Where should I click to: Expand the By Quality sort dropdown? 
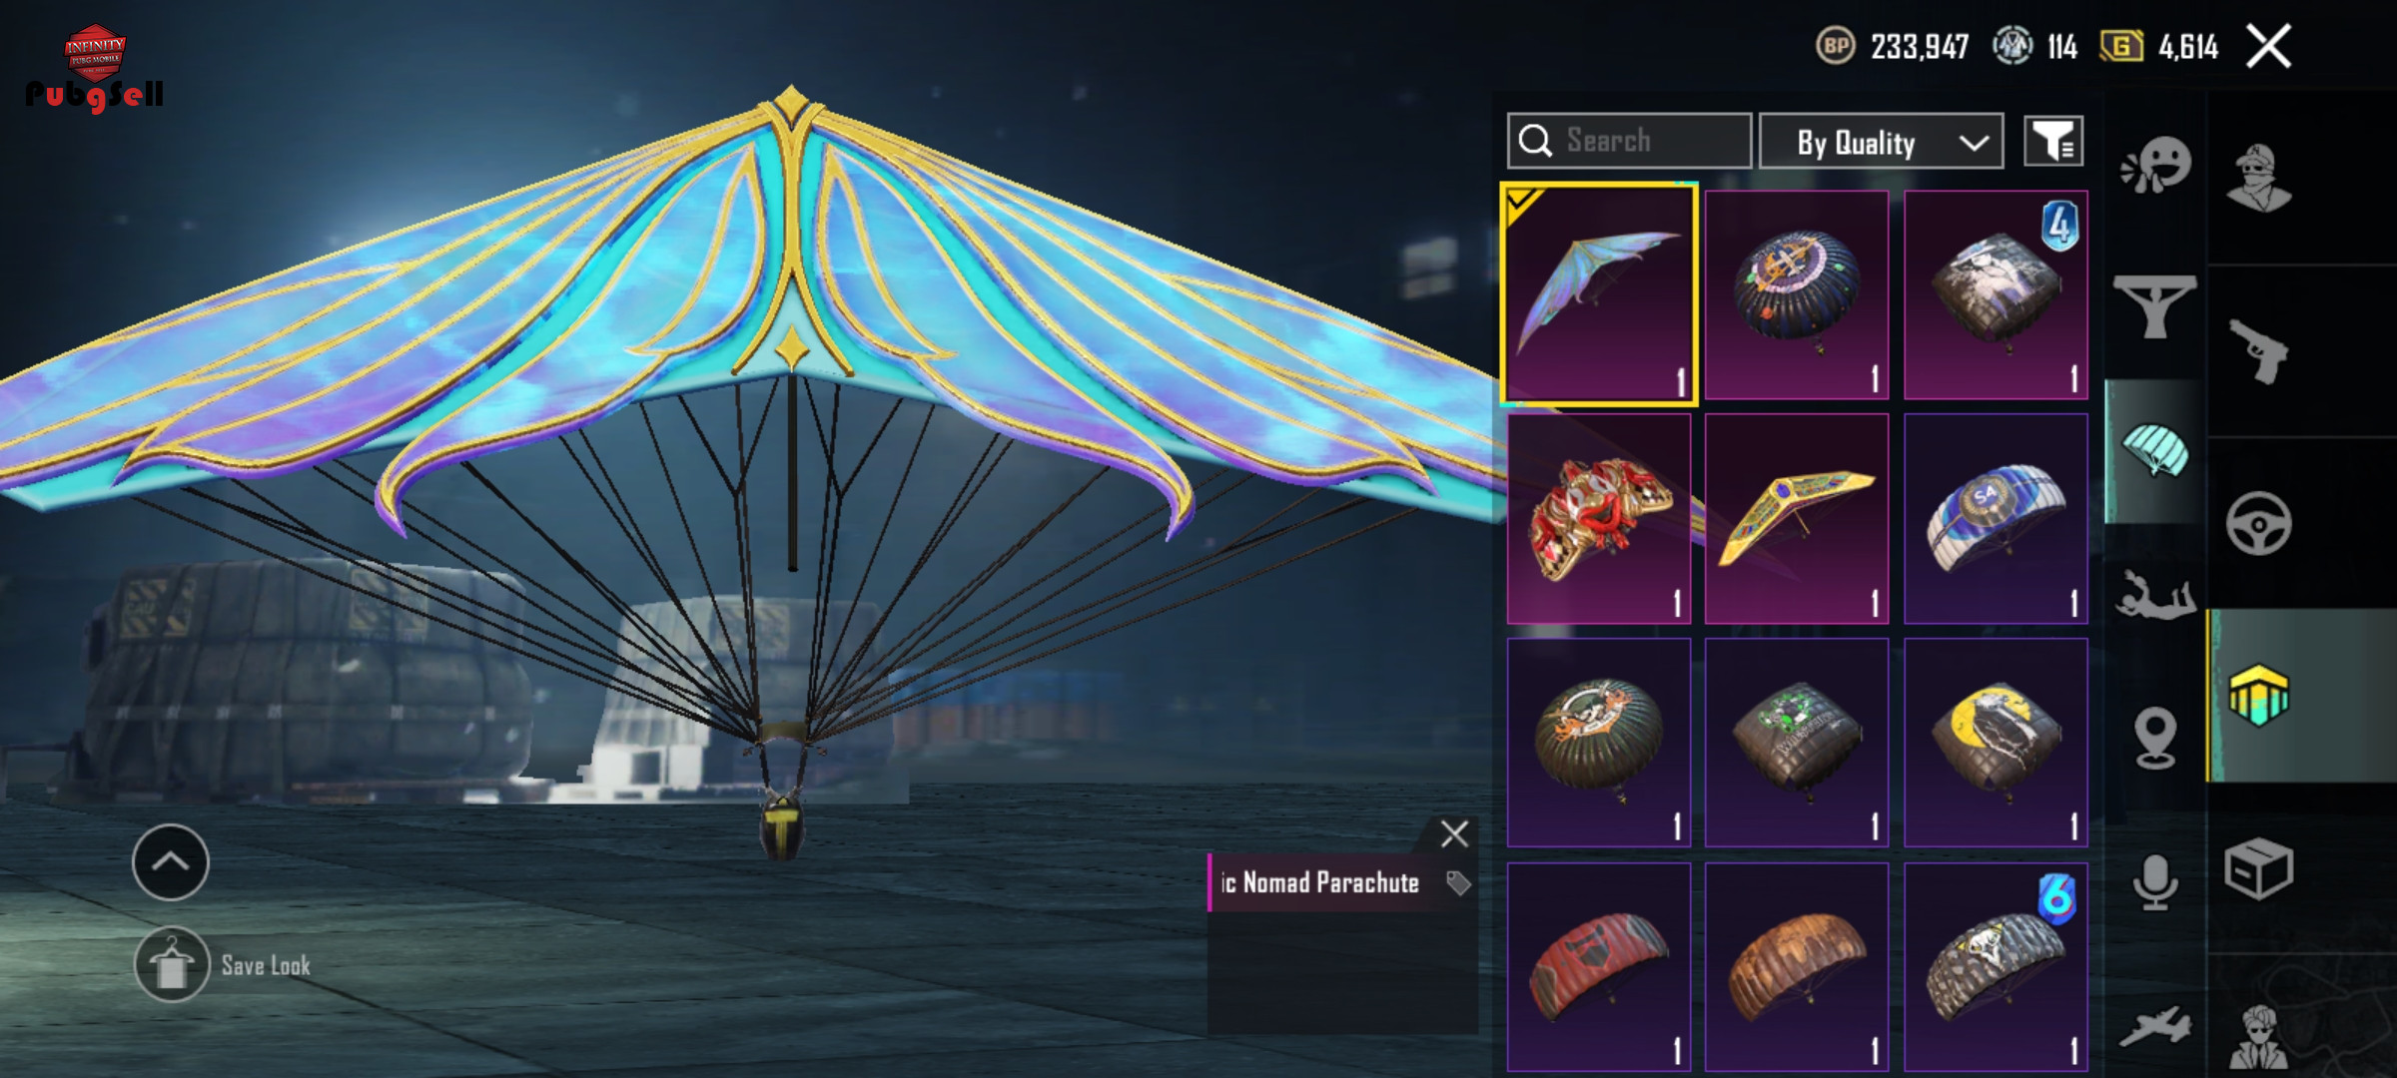click(1881, 142)
